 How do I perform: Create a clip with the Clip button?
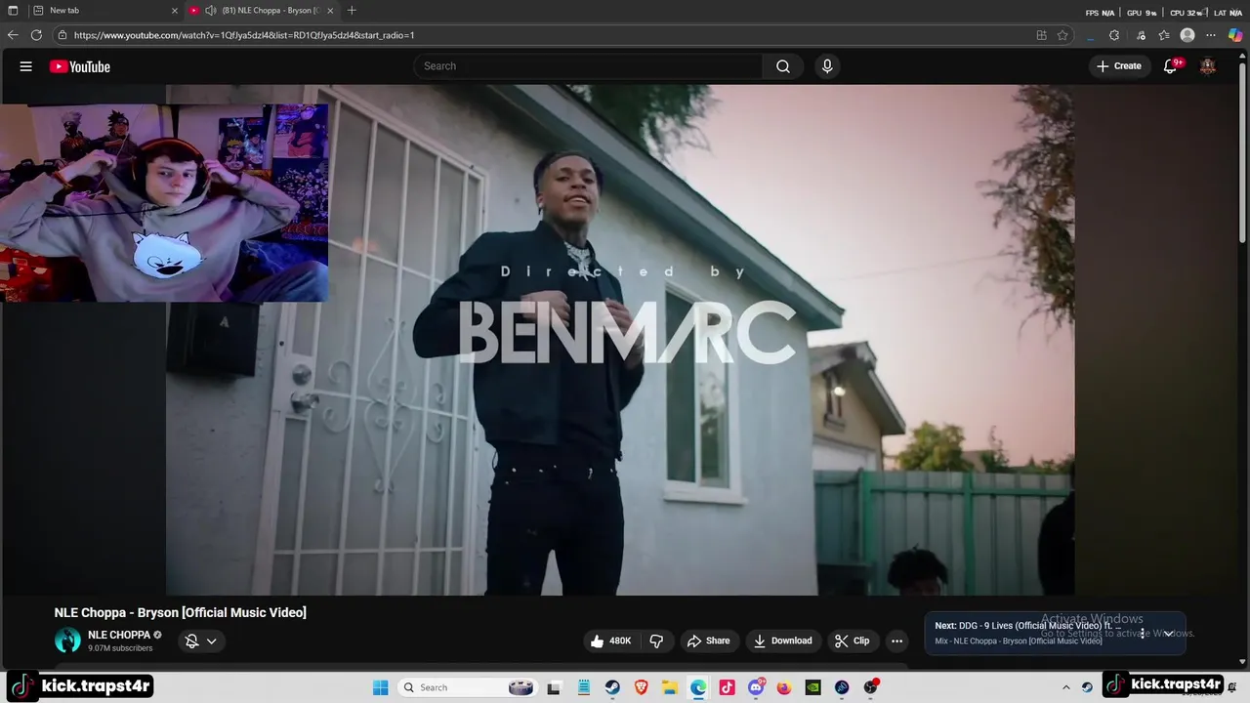coord(852,641)
